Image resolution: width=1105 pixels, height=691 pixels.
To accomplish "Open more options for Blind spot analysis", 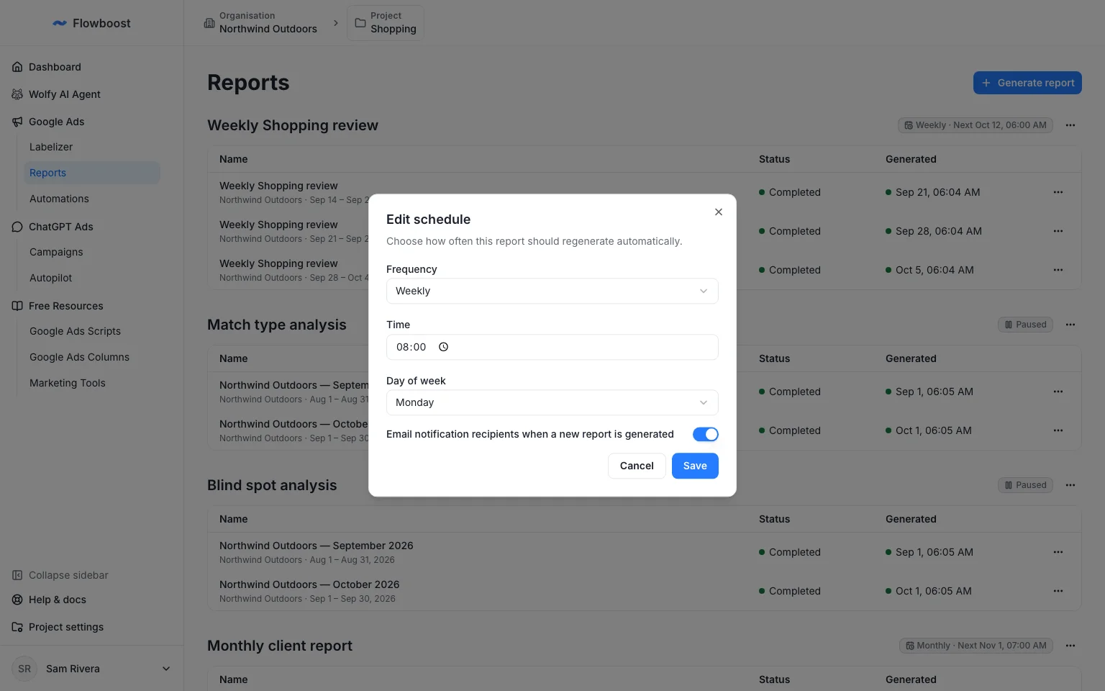I will 1070,485.
